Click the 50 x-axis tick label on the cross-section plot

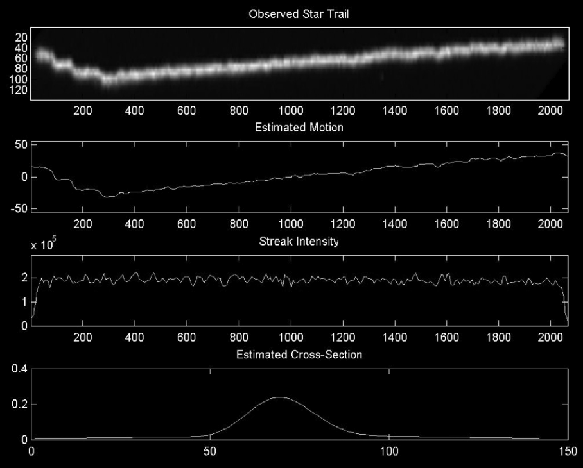(210, 451)
